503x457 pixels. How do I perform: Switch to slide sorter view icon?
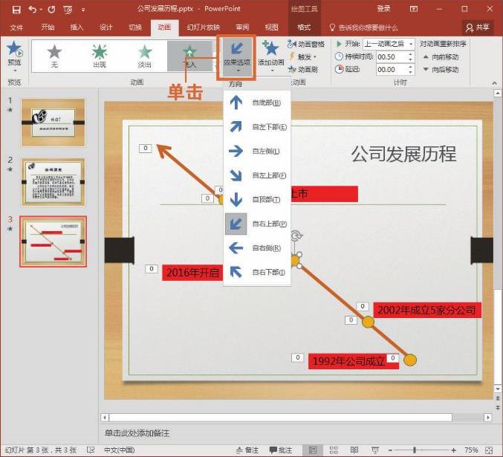pos(334,450)
